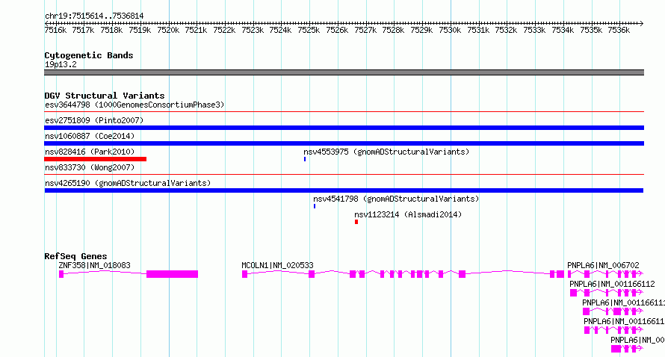The image size is (665, 357).
Task: Select the 7524k ruler tick label
Action: [x=280, y=30]
